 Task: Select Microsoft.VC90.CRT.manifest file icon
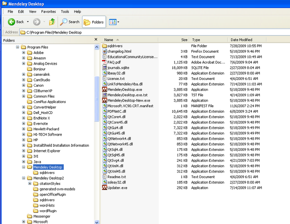point(105,106)
